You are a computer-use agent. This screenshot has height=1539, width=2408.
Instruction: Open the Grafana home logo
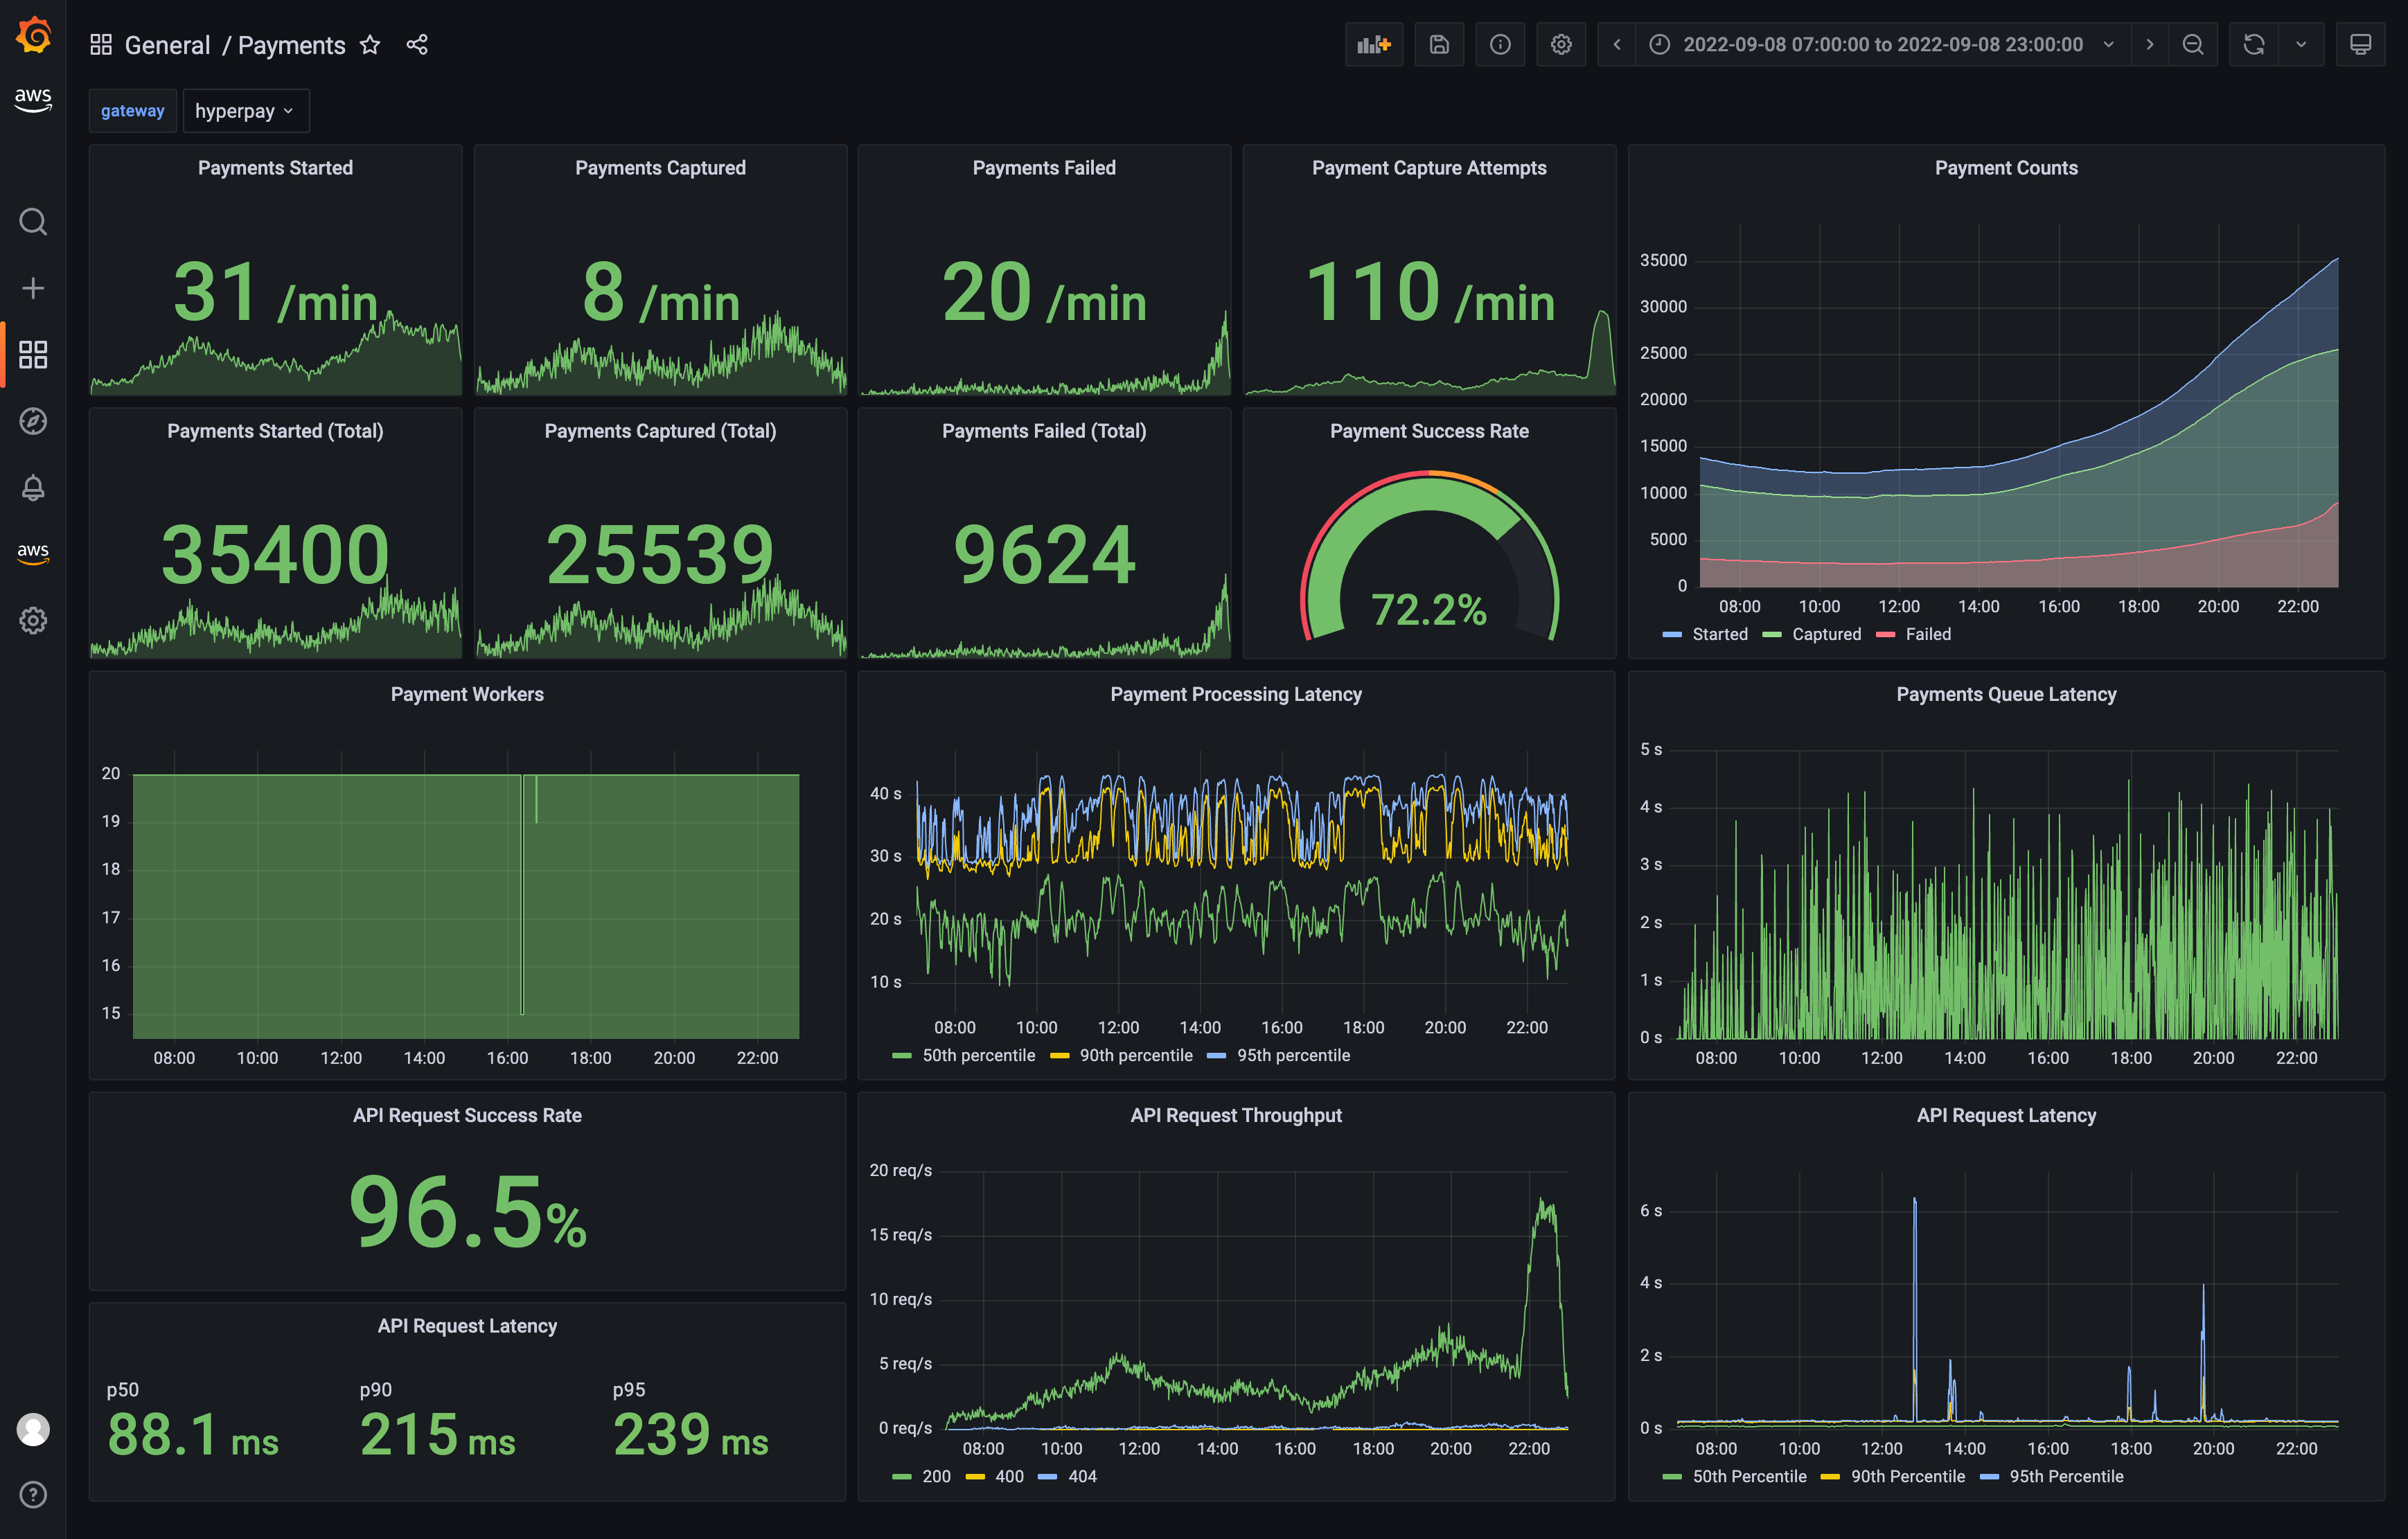coord(33,35)
